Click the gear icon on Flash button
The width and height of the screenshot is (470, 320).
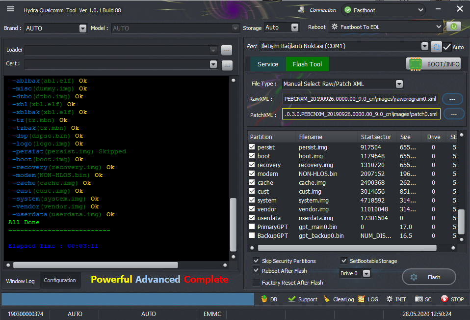[x=414, y=277]
